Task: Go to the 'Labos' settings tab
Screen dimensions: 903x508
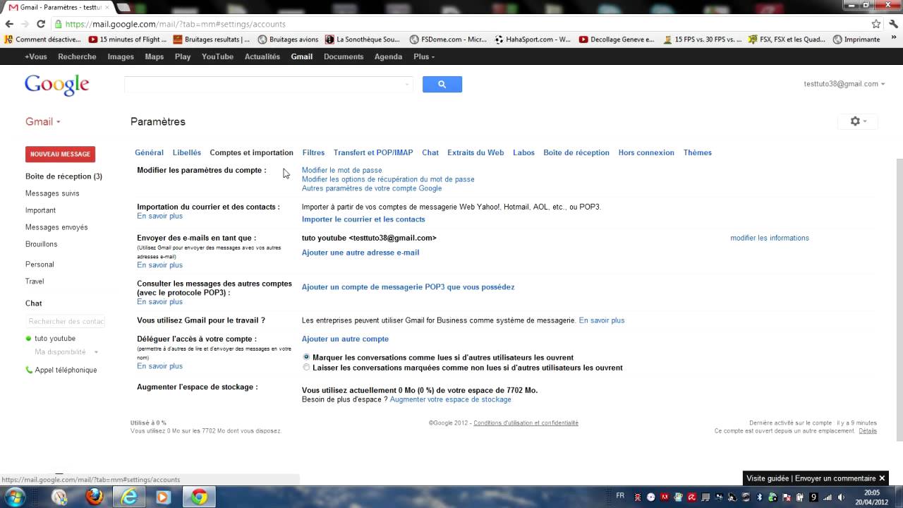Action: [x=523, y=152]
